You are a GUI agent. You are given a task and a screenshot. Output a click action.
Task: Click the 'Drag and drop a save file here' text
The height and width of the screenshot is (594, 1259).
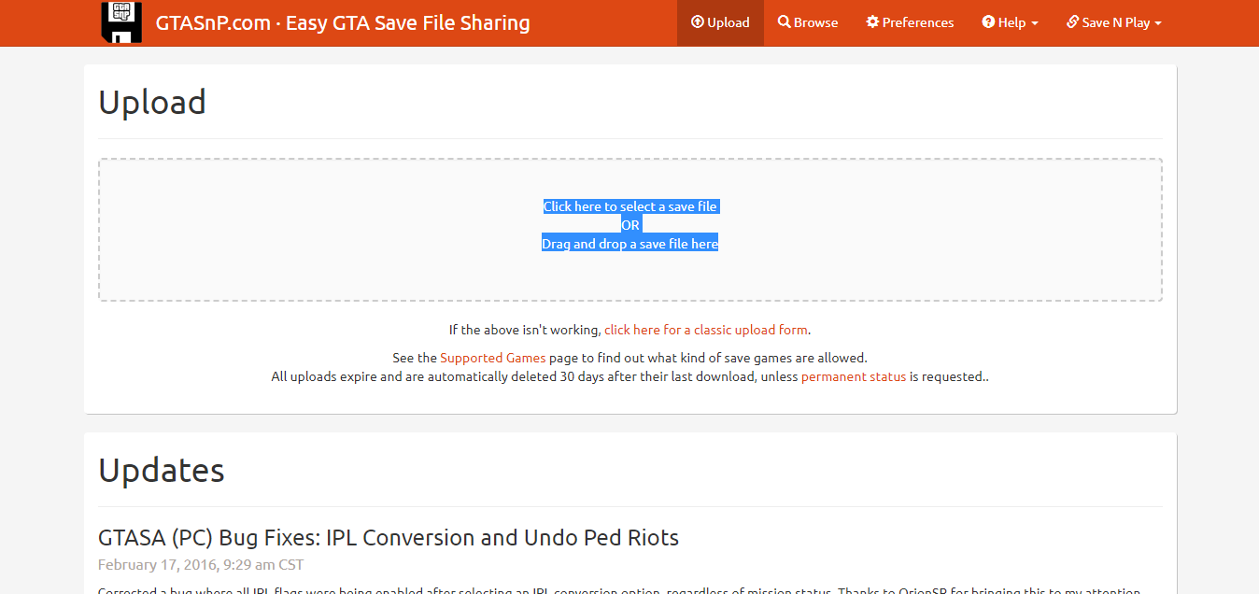(630, 244)
